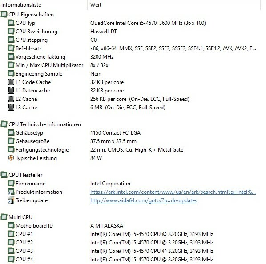Select the 1150 Contact FC-LGA value
266x264 pixels.
pyautogui.click(x=115, y=133)
